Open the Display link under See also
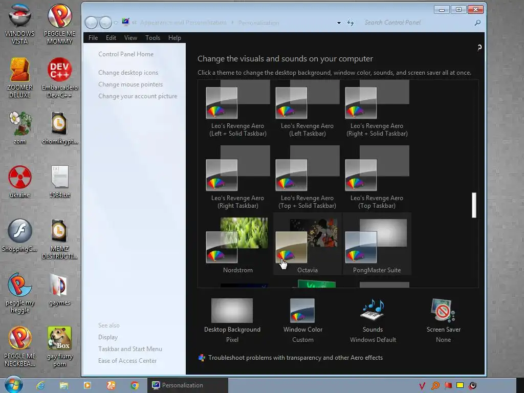 pyautogui.click(x=108, y=337)
